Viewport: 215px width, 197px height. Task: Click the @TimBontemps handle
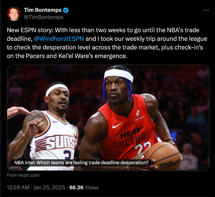coord(44,17)
